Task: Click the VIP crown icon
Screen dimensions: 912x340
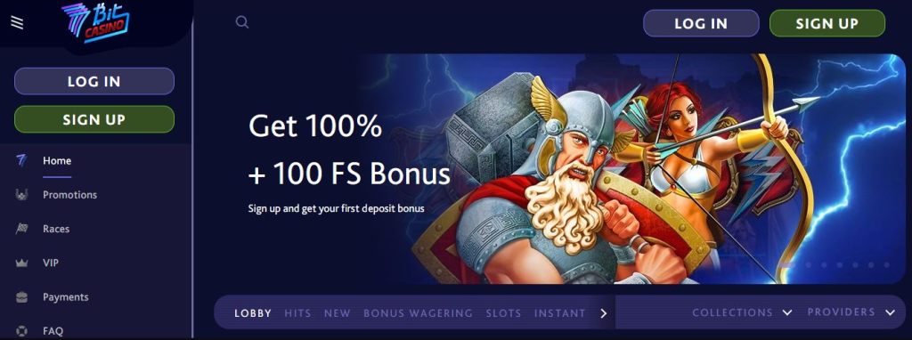Action: (21, 263)
